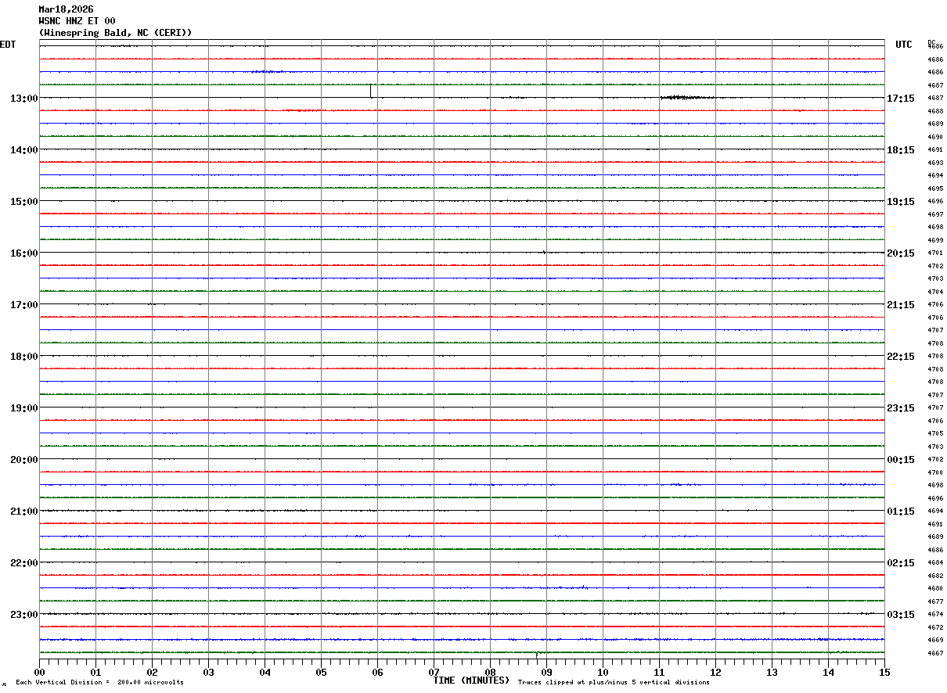Click the 18:15 UTC row label
Viewport: 947px width, 693px height.
pos(901,150)
